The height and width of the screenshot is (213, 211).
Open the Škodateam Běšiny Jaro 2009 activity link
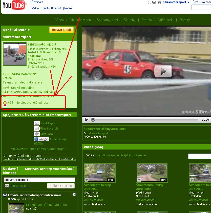point(46,205)
